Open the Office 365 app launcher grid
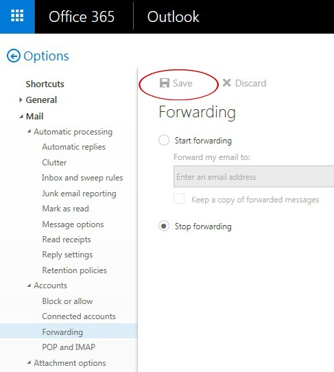Viewport: 334px width, 372px height. (17, 16)
